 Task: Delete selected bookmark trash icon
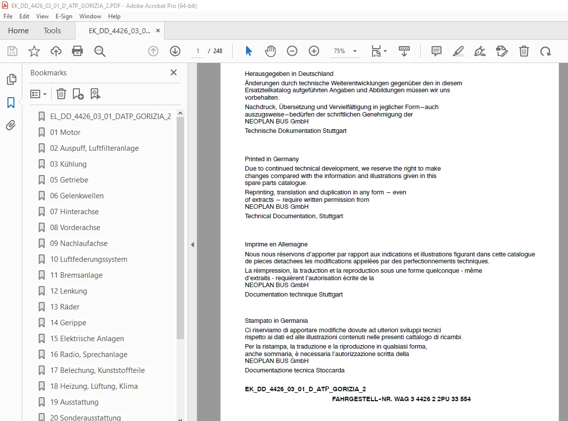tap(61, 94)
